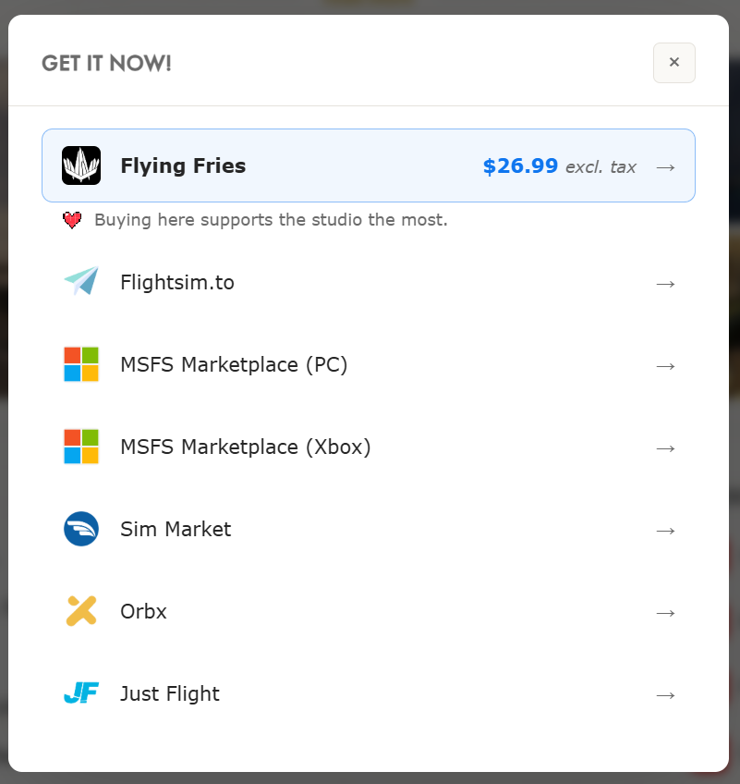Click the Microsoft logo beside MSFS Marketplace (PC)
Image resolution: width=740 pixels, height=784 pixels.
coord(81,364)
